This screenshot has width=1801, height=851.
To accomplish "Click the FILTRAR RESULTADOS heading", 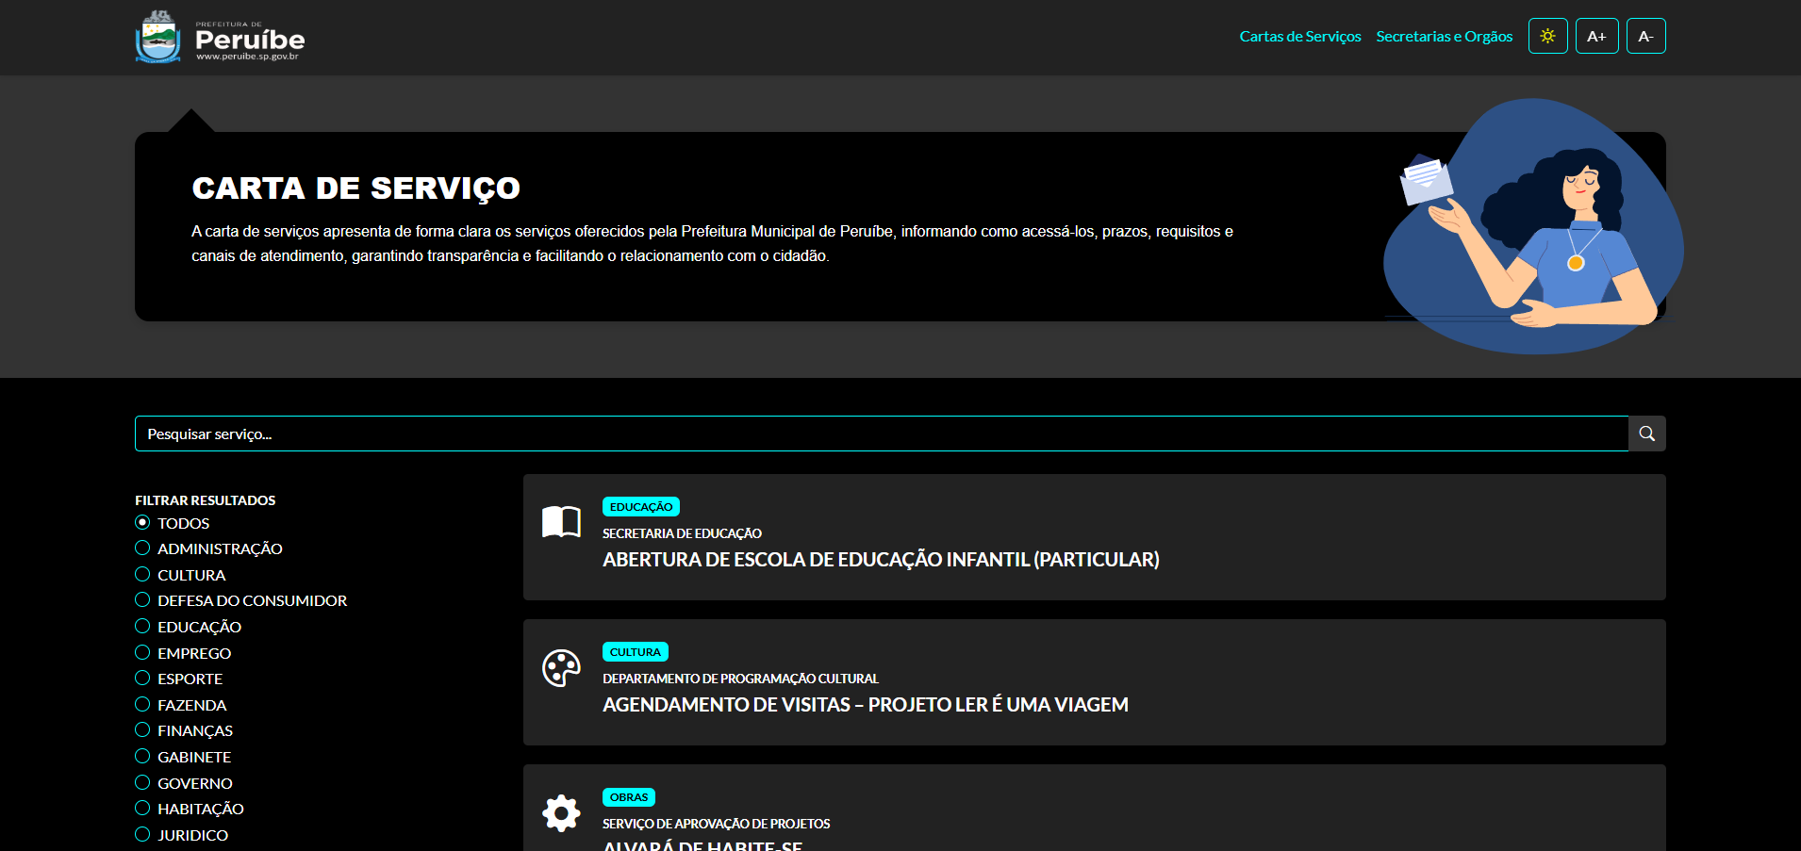I will click(205, 500).
